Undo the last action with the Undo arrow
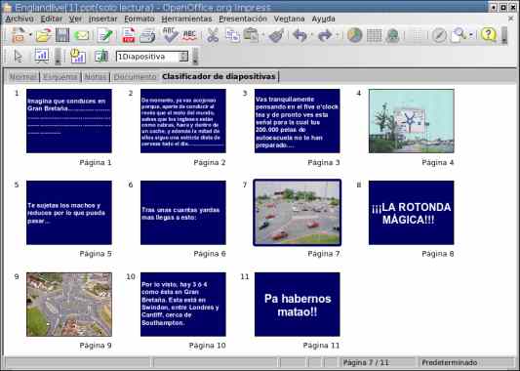The image size is (520, 371). (x=300, y=35)
